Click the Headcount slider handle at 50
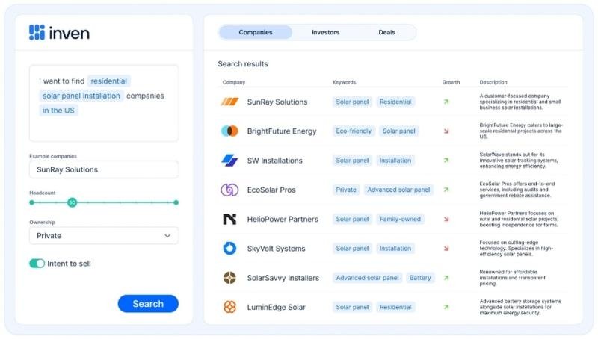 (x=72, y=202)
